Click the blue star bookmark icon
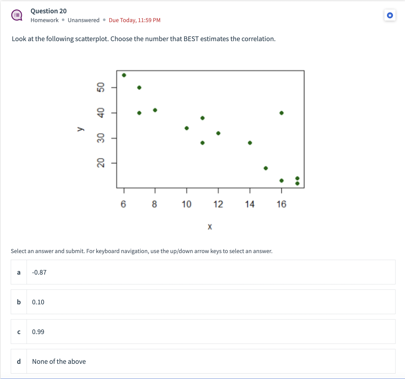Image resolution: width=405 pixels, height=379 pixels. (390, 15)
